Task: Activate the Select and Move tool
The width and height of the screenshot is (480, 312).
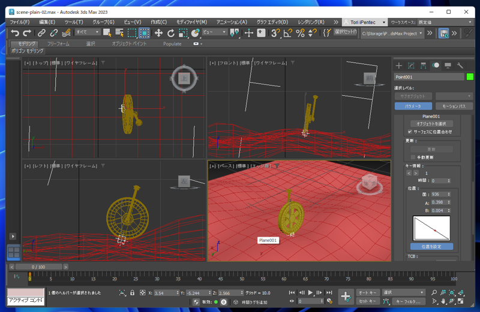Action: [158, 33]
